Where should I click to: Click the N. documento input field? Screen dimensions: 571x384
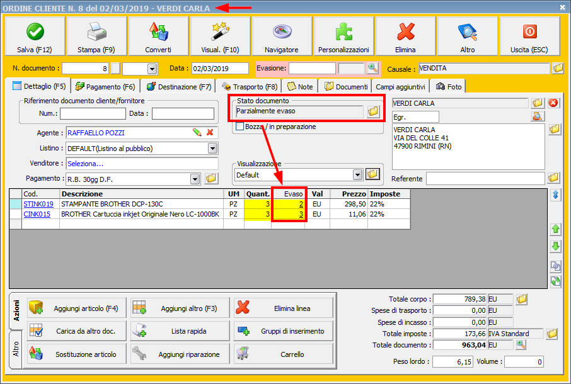85,69
